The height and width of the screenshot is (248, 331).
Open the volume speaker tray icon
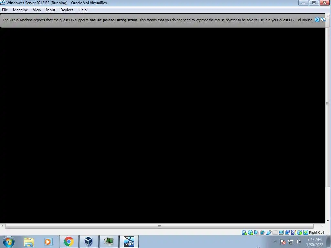point(298,242)
